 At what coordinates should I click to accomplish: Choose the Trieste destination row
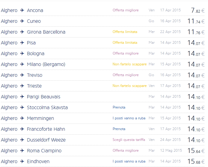pos(34,86)
